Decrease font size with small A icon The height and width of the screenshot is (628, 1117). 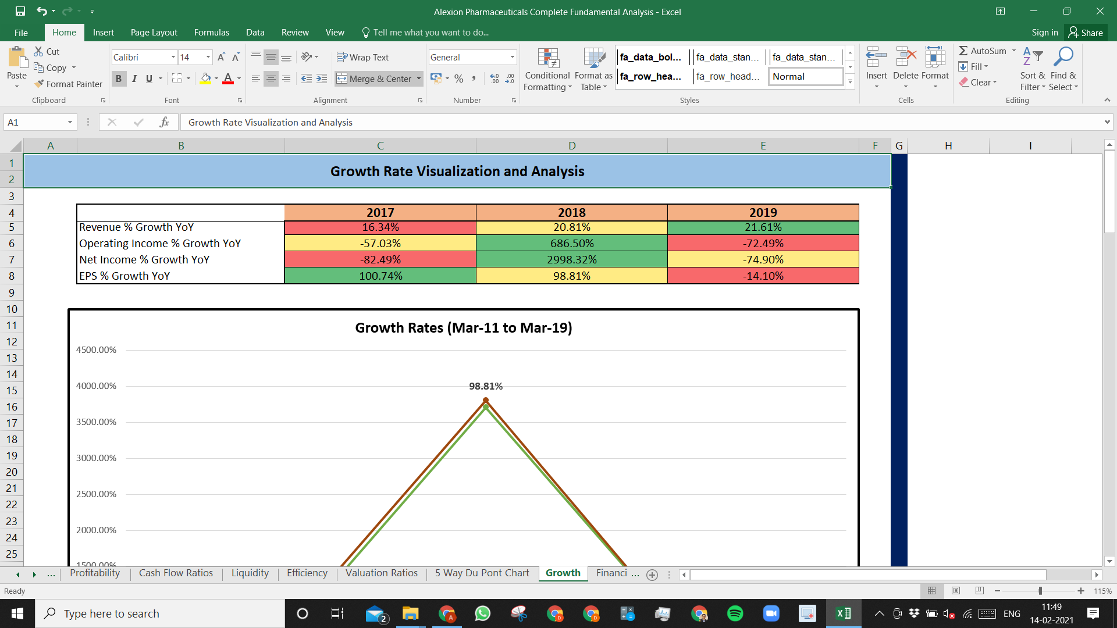(236, 57)
